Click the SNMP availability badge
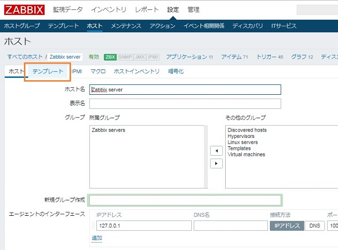 coord(125,57)
